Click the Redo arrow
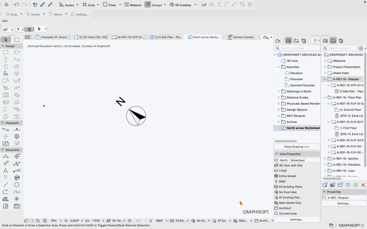The height and width of the screenshot is (229, 367). pos(24,5)
